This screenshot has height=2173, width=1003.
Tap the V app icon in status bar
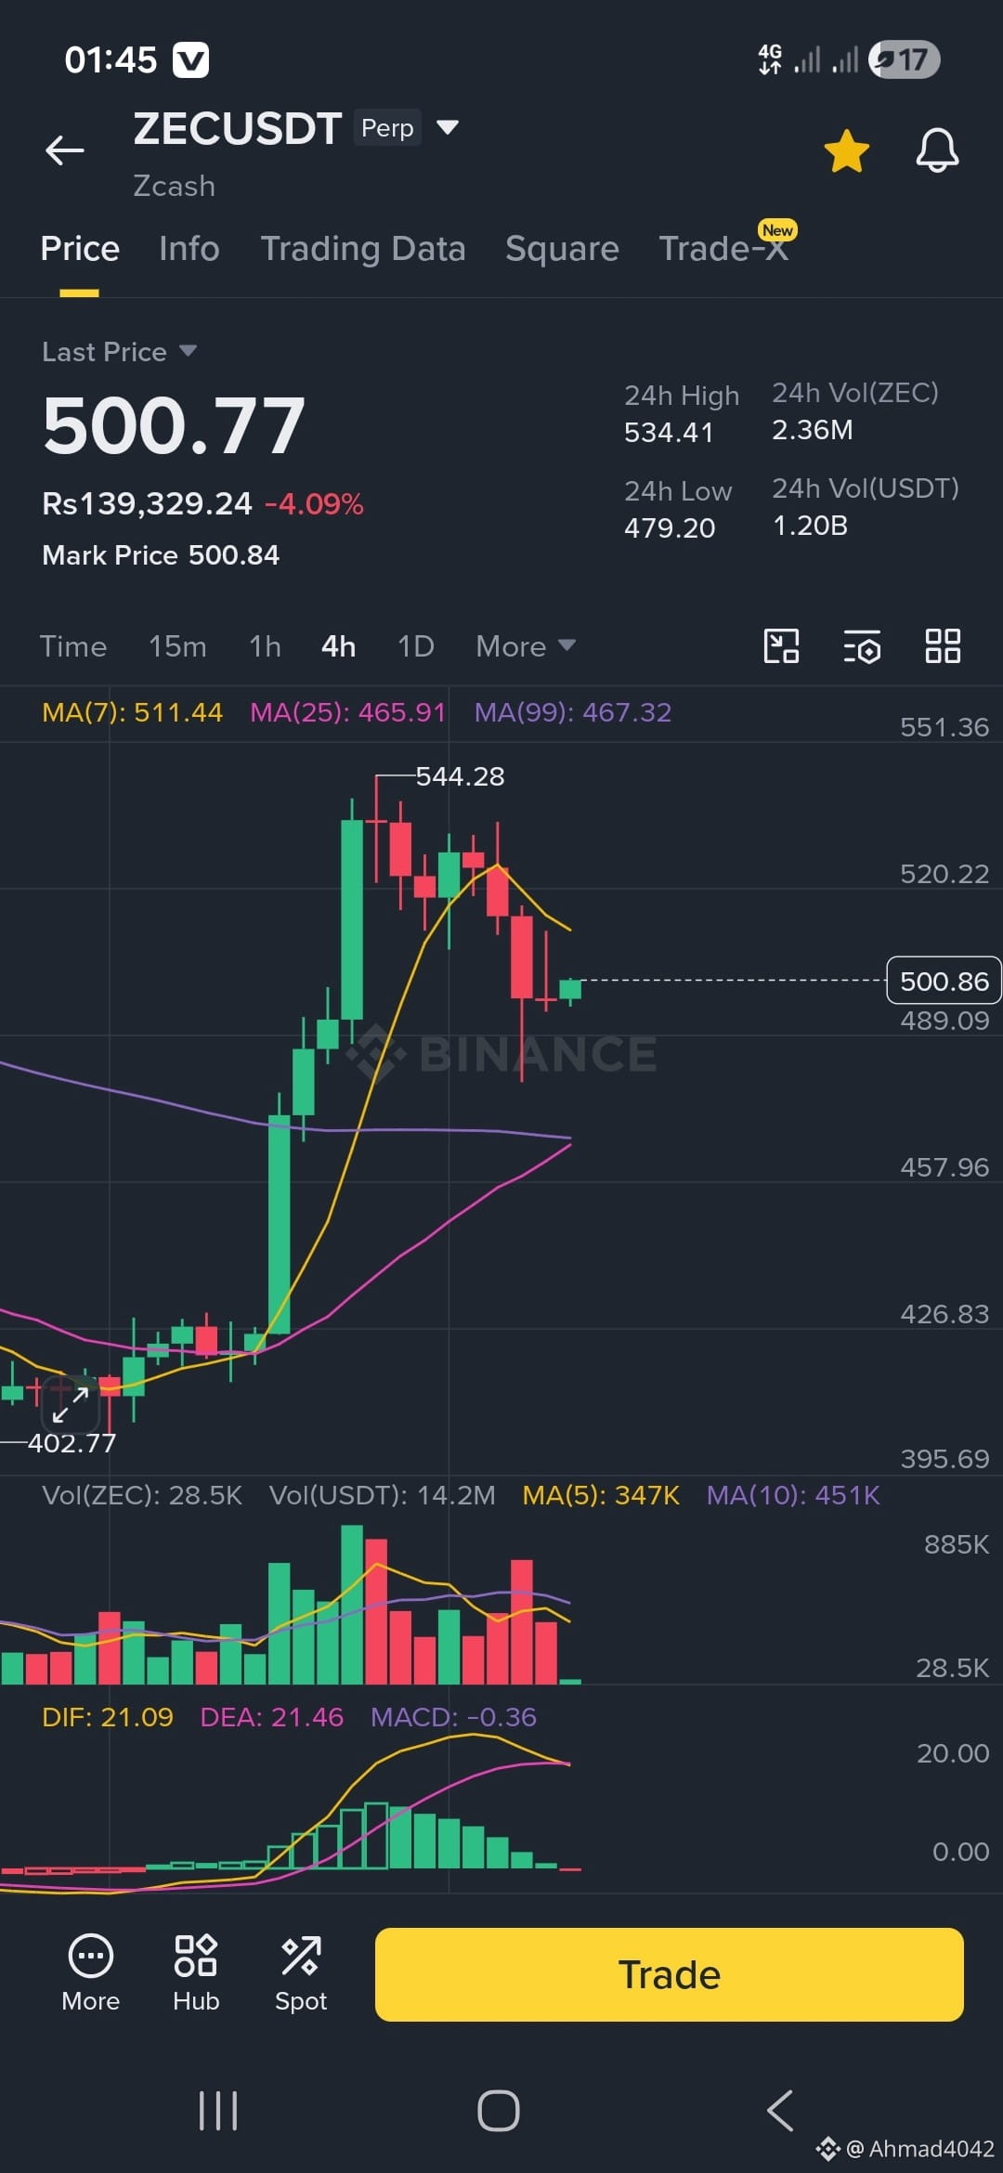[x=191, y=60]
